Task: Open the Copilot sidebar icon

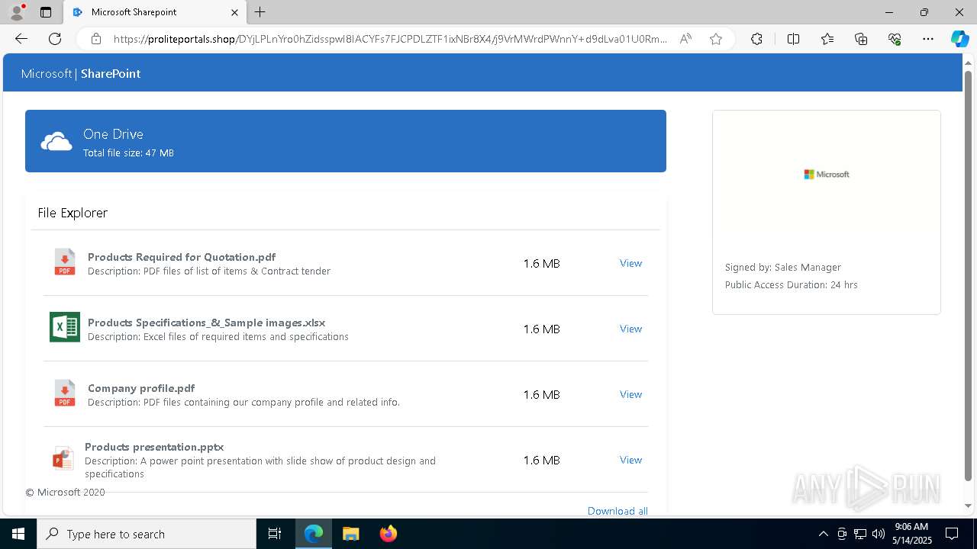Action: click(x=959, y=39)
